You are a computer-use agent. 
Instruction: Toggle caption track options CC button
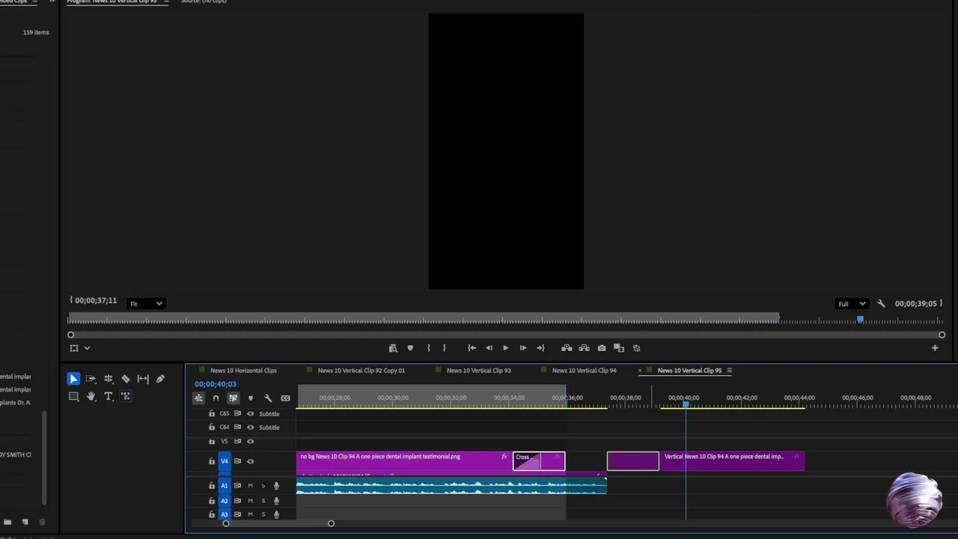pyautogui.click(x=285, y=398)
